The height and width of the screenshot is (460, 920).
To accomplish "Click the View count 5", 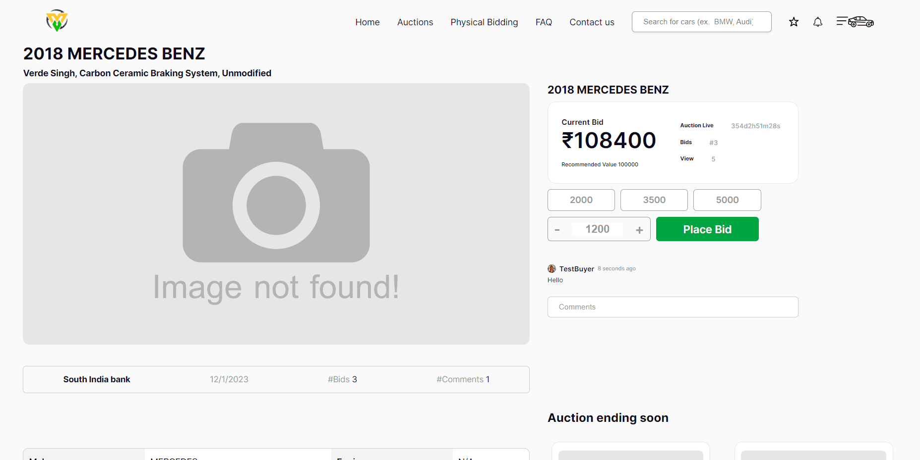I will [x=713, y=159].
